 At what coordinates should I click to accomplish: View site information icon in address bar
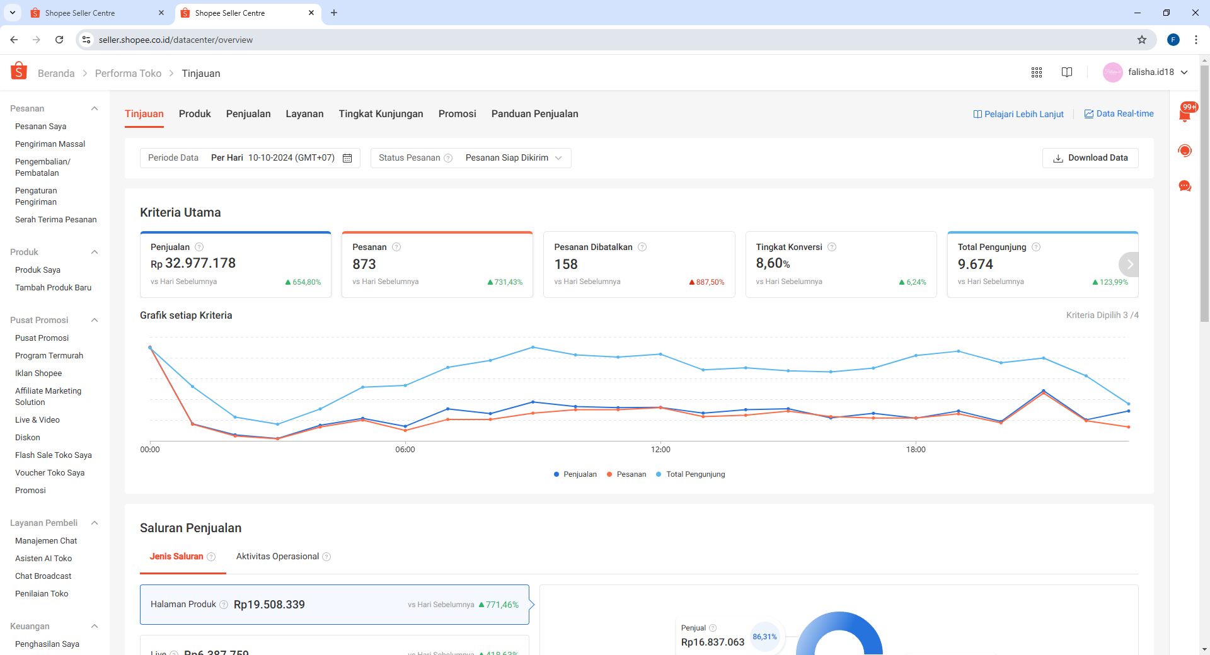86,40
